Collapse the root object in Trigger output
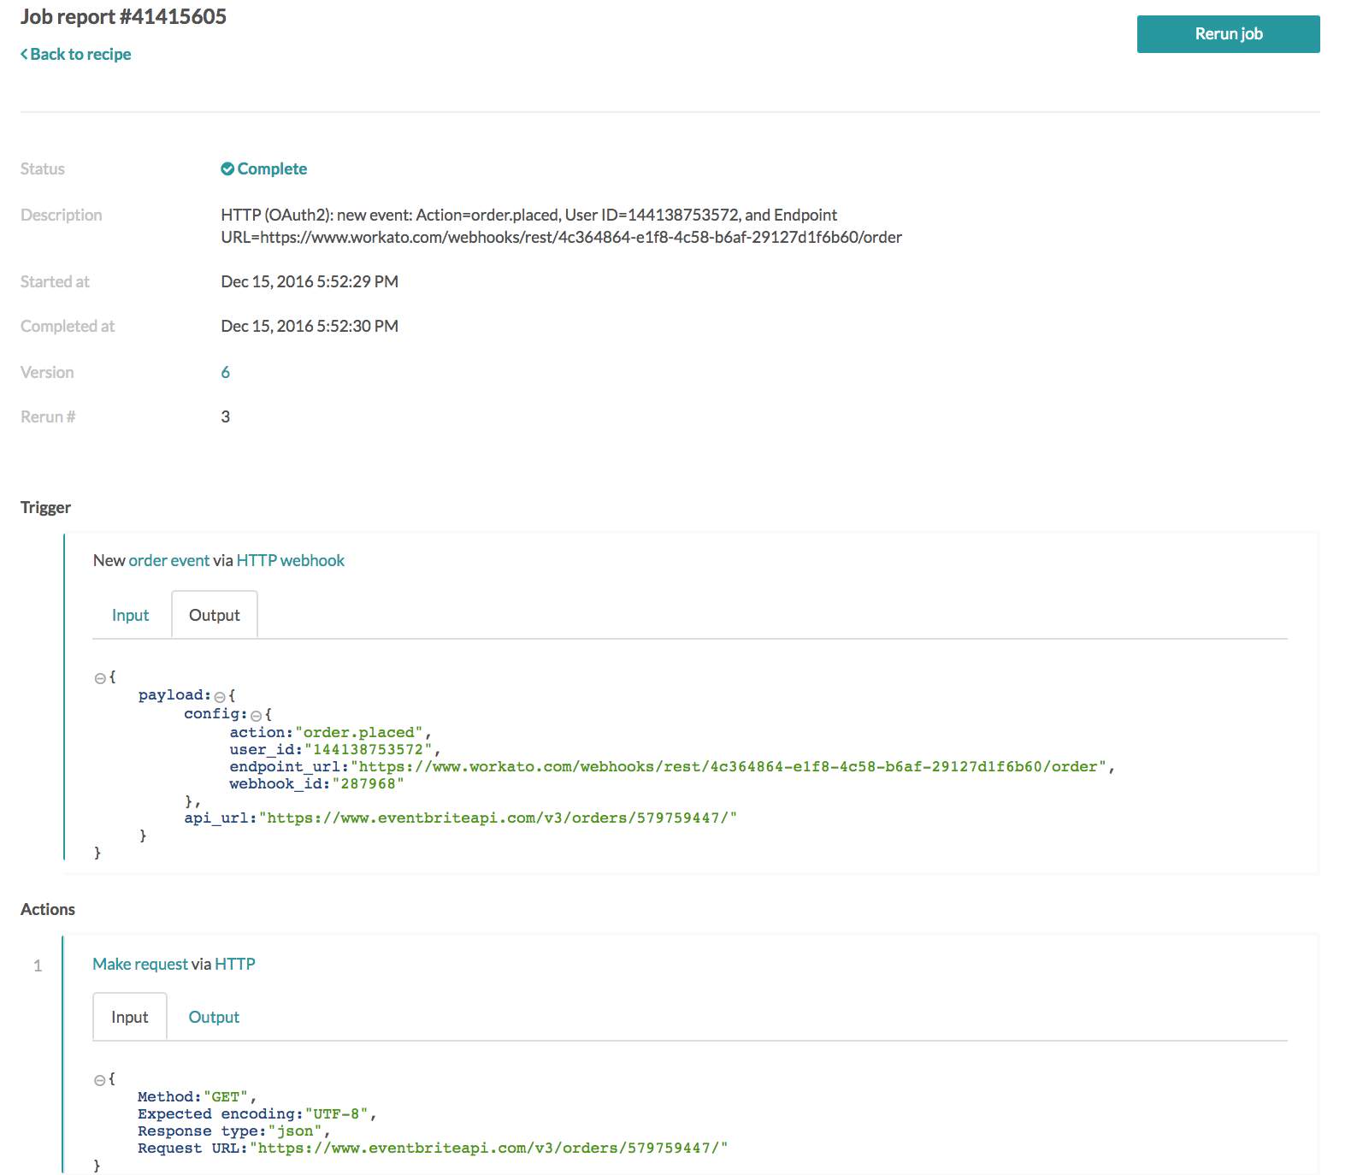 click(100, 677)
